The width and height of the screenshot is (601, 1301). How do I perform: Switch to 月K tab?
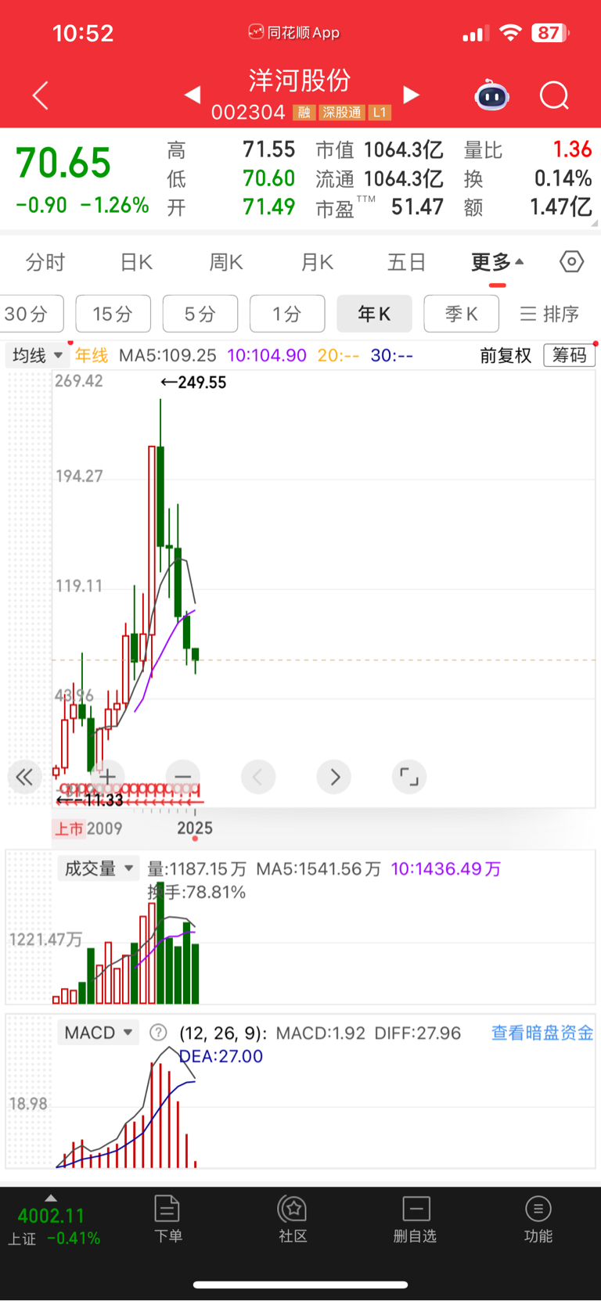(317, 261)
